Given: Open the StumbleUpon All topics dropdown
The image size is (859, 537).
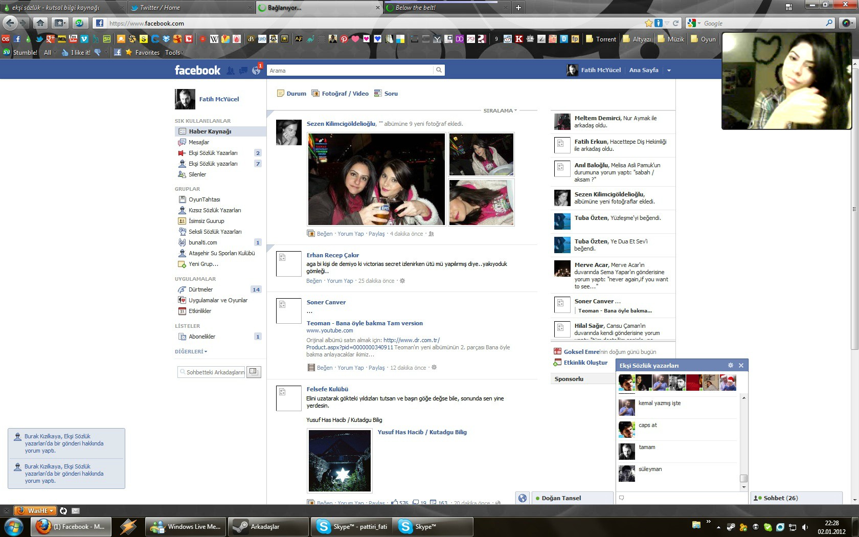Looking at the screenshot, I should point(49,52).
